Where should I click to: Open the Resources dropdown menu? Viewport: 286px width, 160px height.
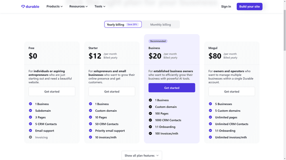point(78,6)
